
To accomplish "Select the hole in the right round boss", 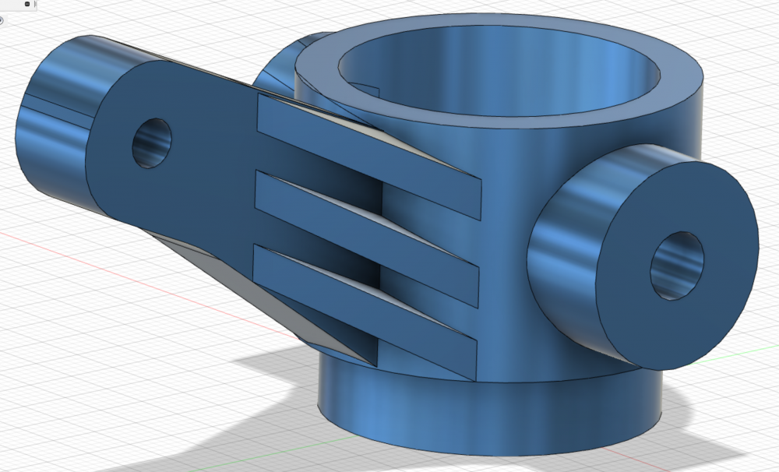I will coord(676,265).
